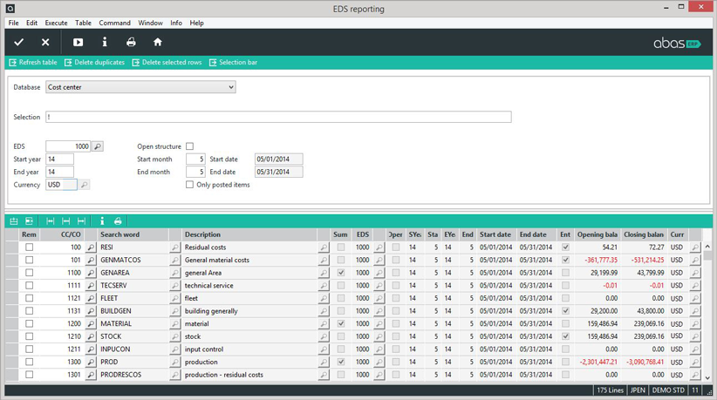
Task: Print the table via table toolbar printer
Action: (x=118, y=221)
